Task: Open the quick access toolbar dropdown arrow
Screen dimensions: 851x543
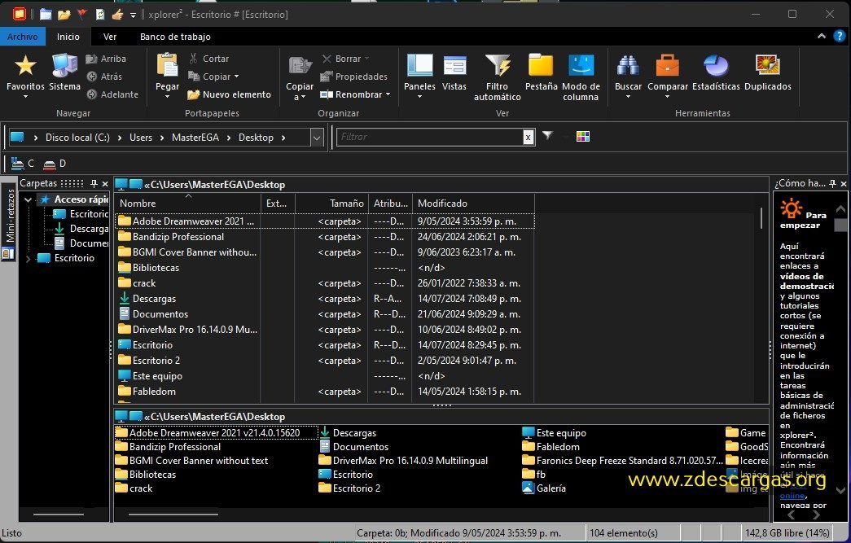Action: click(133, 15)
